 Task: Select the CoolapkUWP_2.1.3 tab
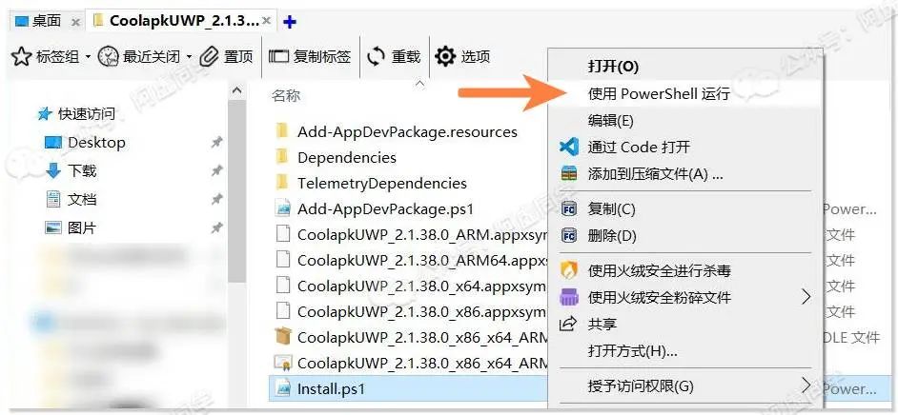[182, 21]
